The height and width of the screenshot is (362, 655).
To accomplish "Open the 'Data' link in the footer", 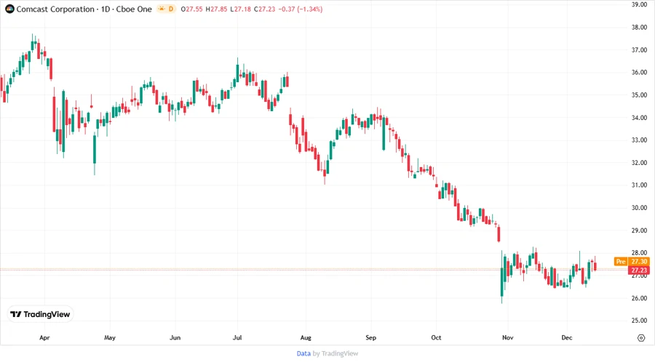I will click(x=303, y=354).
